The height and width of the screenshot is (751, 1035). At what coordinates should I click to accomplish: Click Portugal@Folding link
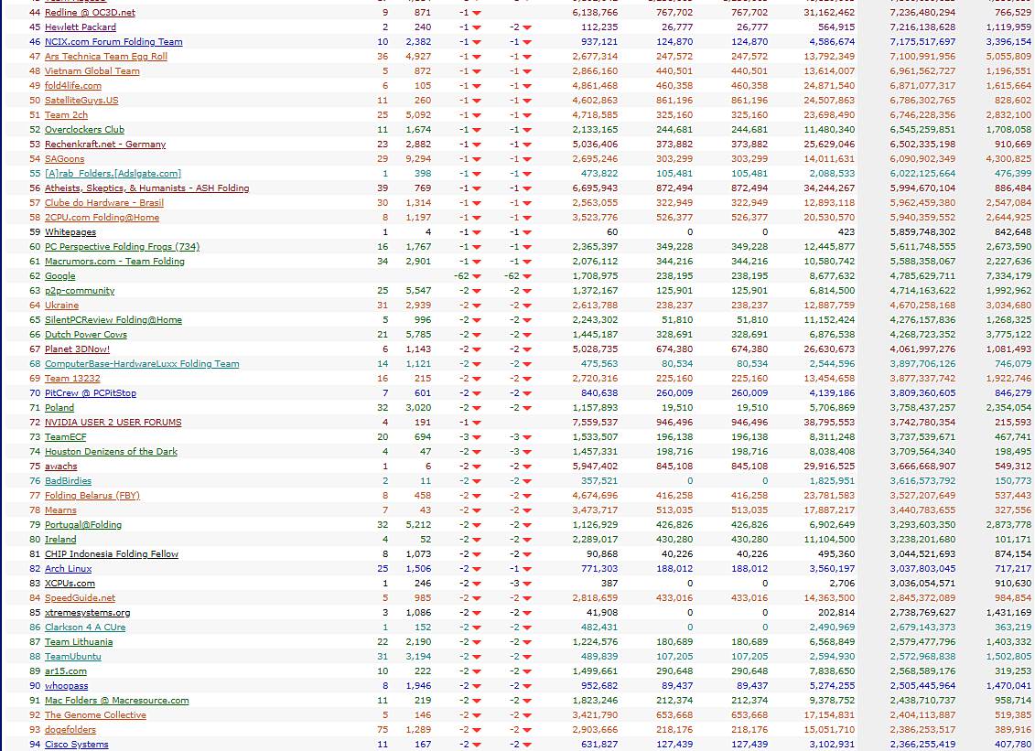(83, 525)
